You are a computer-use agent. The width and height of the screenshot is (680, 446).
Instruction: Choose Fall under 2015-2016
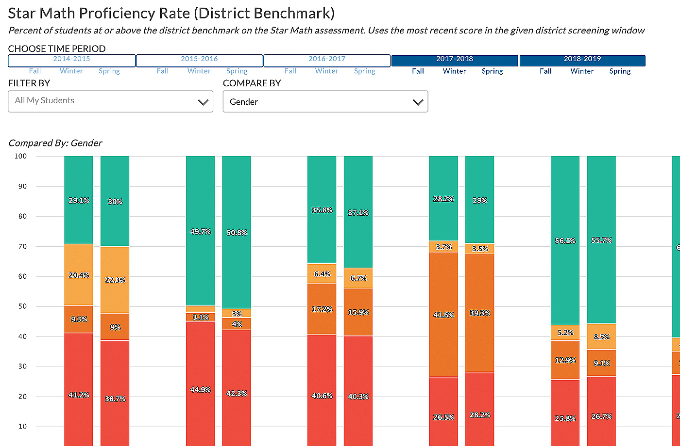pos(163,71)
